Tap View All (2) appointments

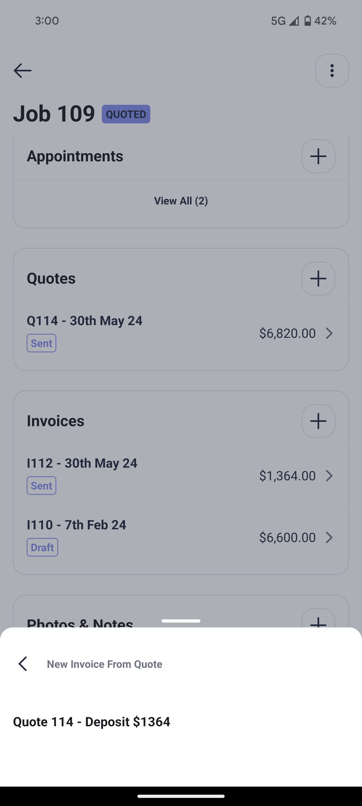point(181,201)
